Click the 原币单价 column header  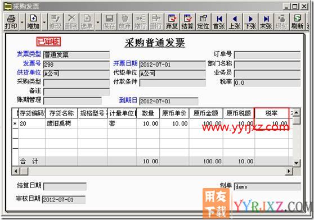click(174, 113)
